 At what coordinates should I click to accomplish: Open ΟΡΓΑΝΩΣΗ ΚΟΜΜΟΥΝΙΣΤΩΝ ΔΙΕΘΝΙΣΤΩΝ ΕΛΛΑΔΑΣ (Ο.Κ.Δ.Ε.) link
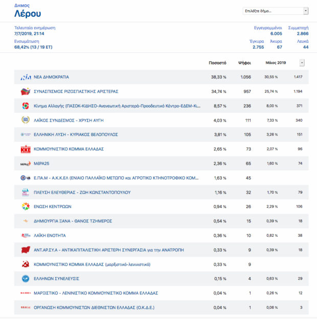pyautogui.click(x=94, y=307)
